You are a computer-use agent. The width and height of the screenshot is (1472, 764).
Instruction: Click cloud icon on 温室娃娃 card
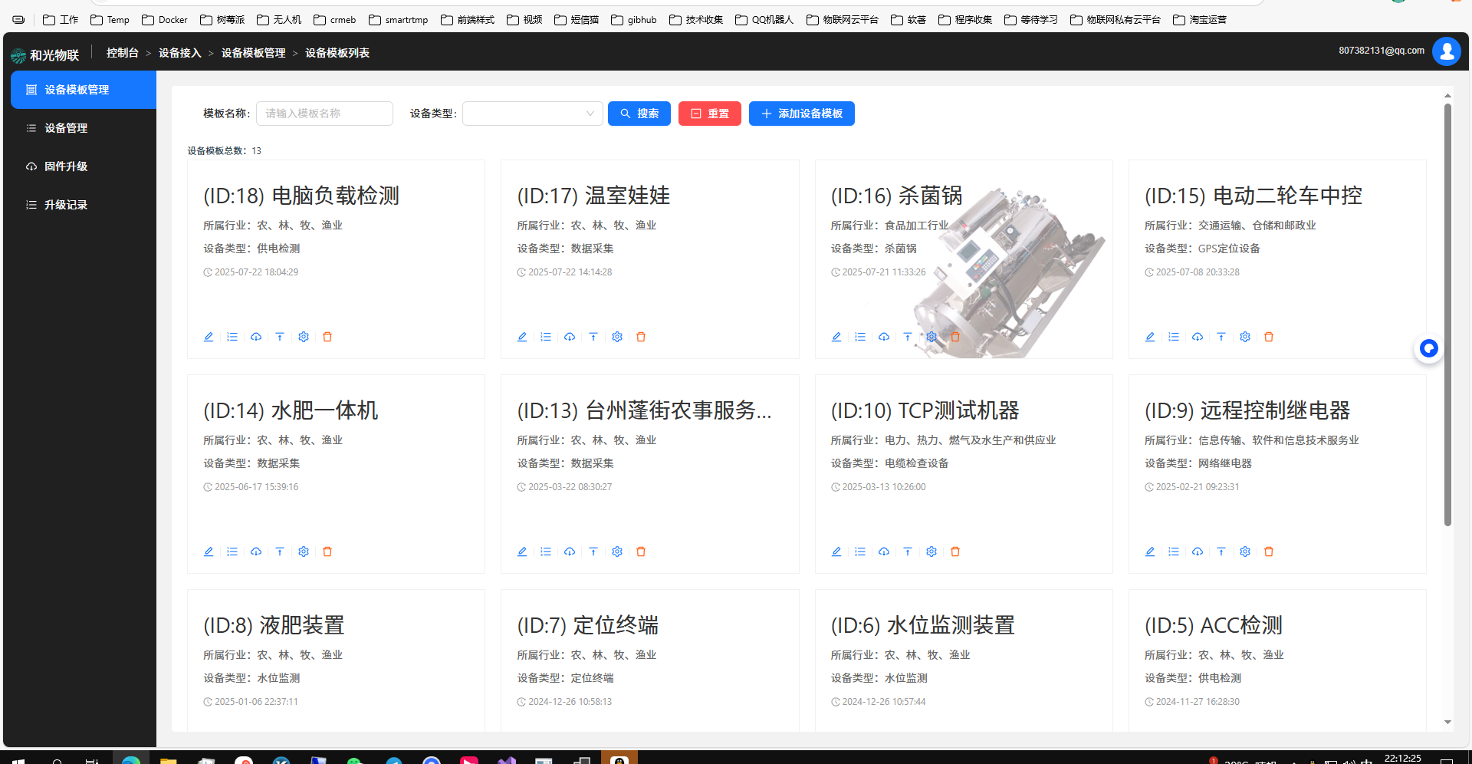tap(570, 337)
